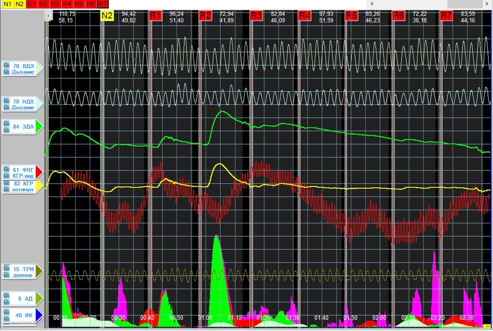
Task: Click the upper magnifier on ТРМ данные channel
Action: click(x=6, y=269)
